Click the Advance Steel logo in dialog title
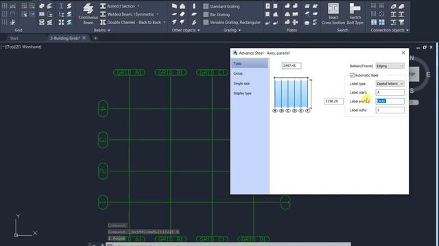 coord(235,53)
